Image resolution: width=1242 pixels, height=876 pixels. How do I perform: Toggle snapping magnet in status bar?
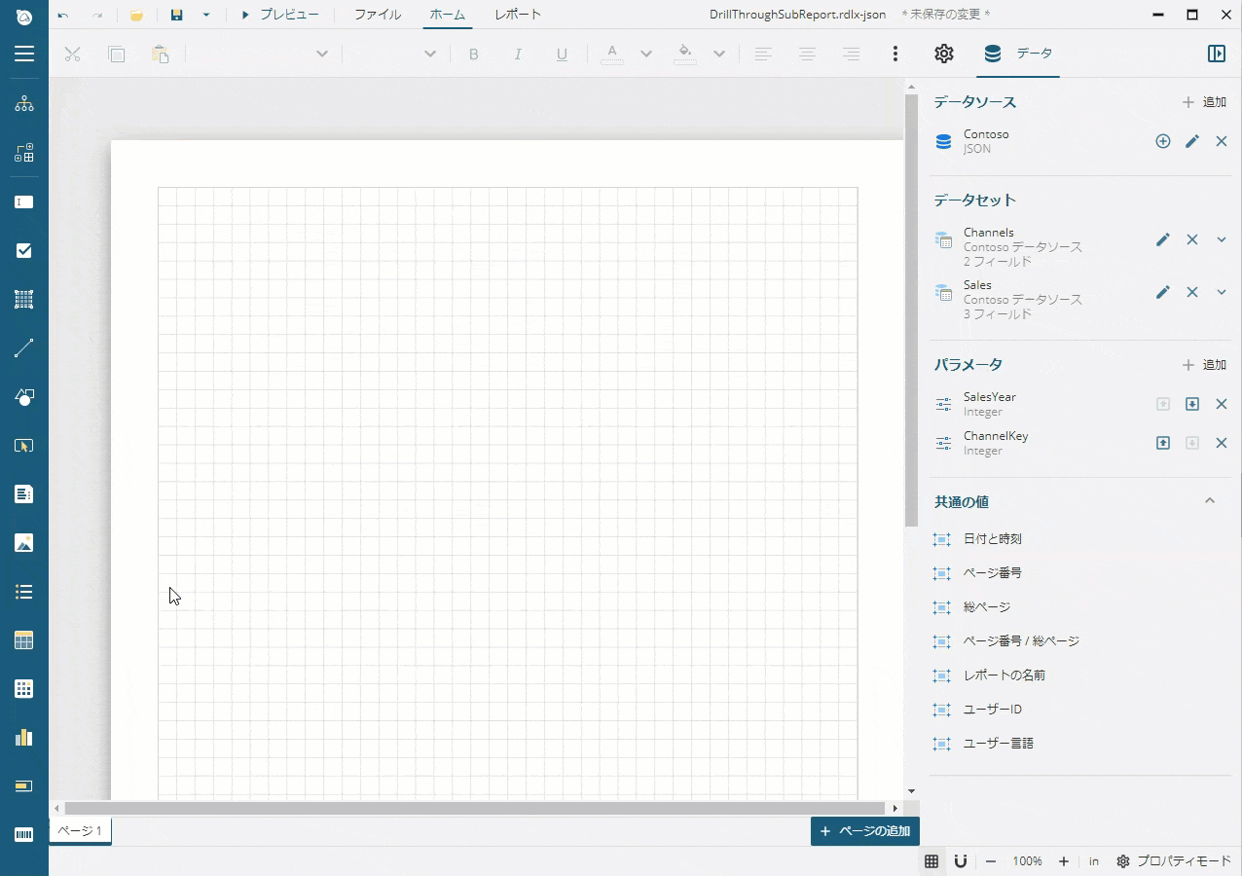click(x=960, y=861)
